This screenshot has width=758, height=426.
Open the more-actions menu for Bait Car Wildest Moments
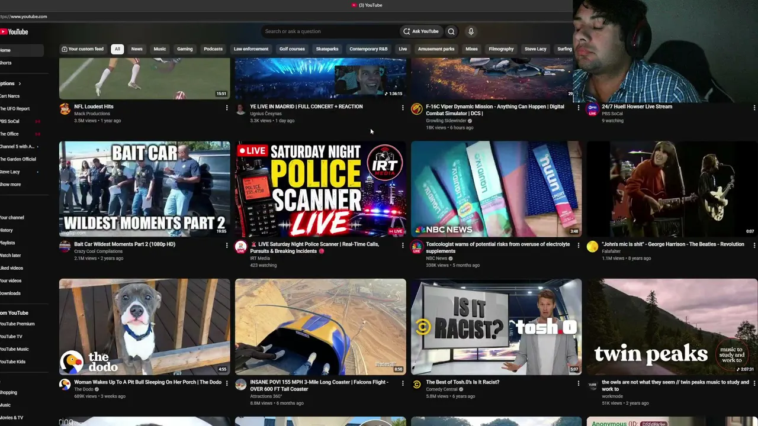pos(226,245)
